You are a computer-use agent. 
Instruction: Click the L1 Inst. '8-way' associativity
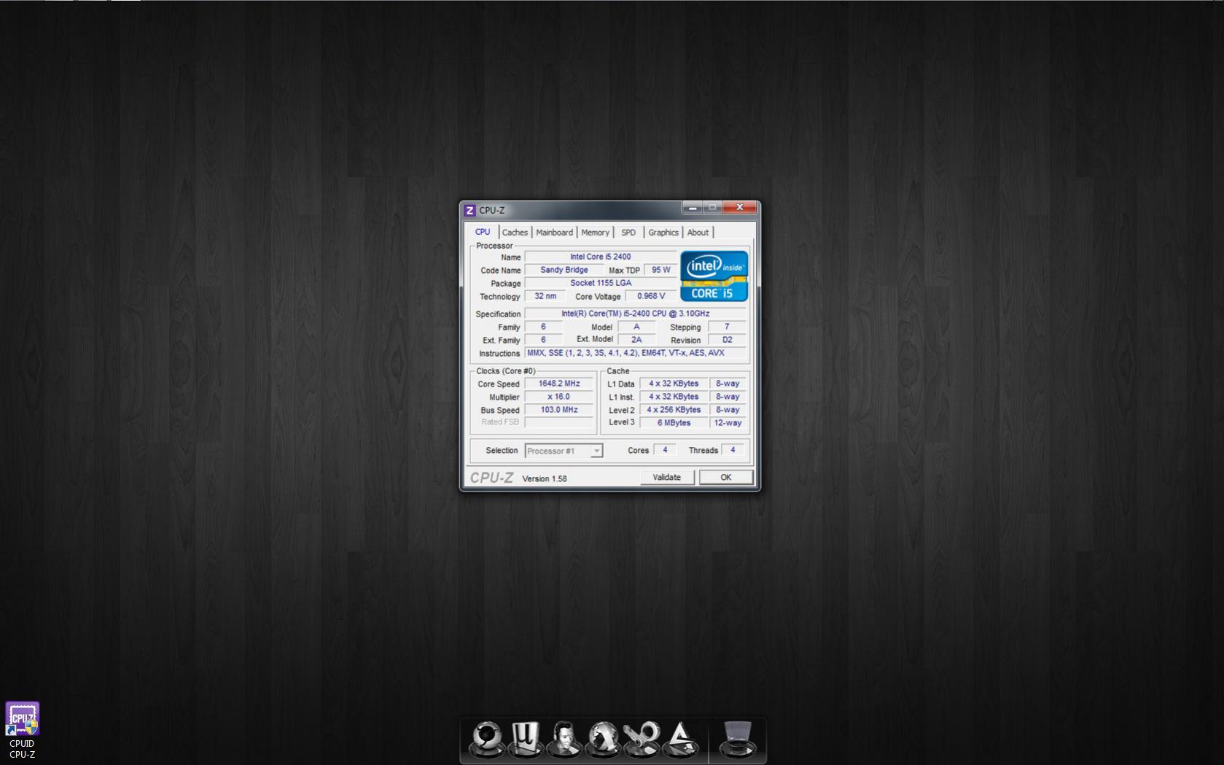(x=728, y=397)
